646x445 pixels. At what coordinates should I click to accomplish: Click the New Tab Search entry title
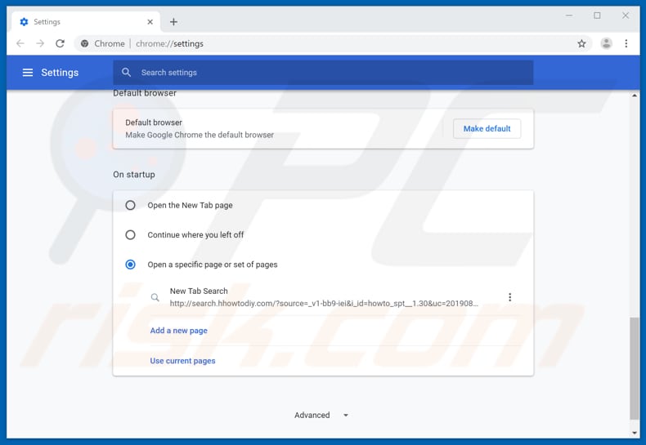click(x=199, y=291)
